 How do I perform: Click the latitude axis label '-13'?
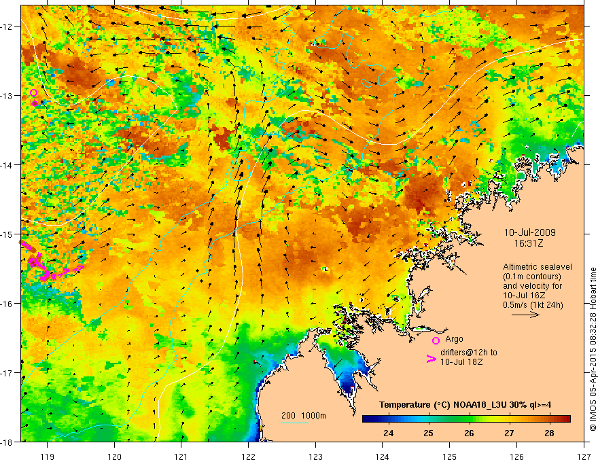tap(7, 96)
